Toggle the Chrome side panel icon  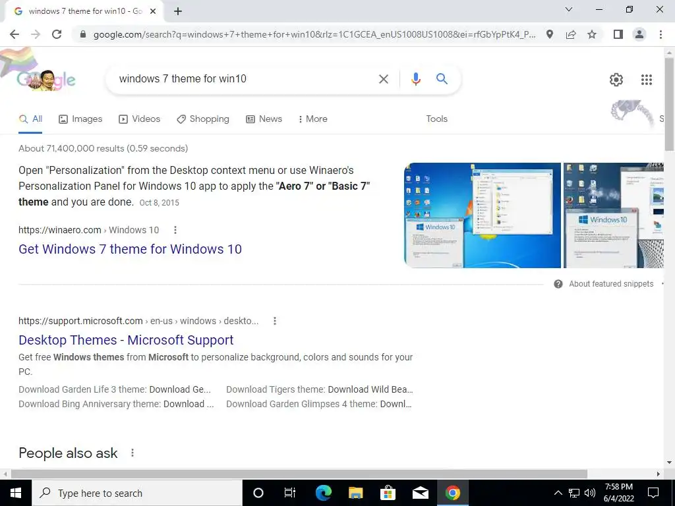(x=618, y=34)
